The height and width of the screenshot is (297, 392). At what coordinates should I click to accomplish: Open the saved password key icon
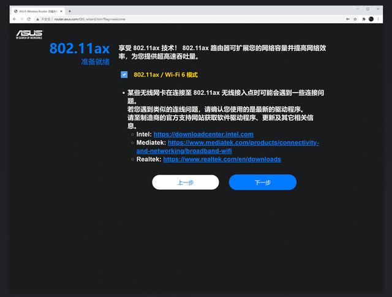tap(348, 19)
